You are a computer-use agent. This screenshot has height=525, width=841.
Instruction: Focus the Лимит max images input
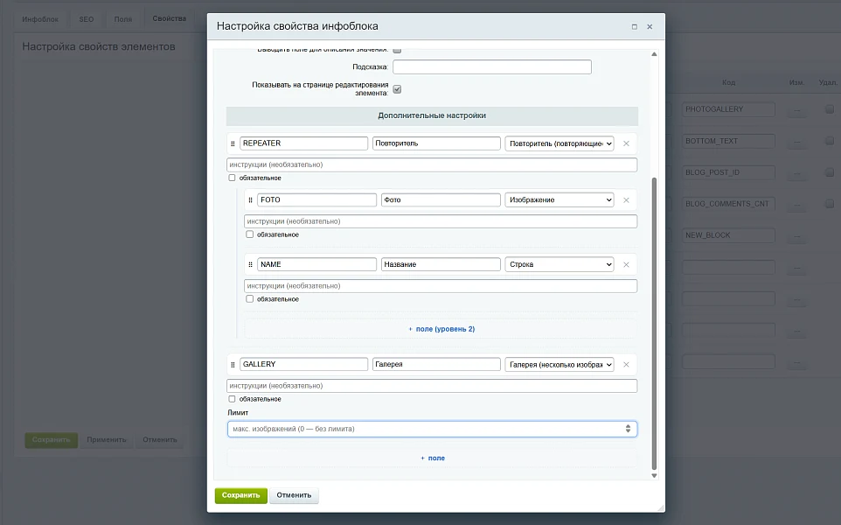432,429
